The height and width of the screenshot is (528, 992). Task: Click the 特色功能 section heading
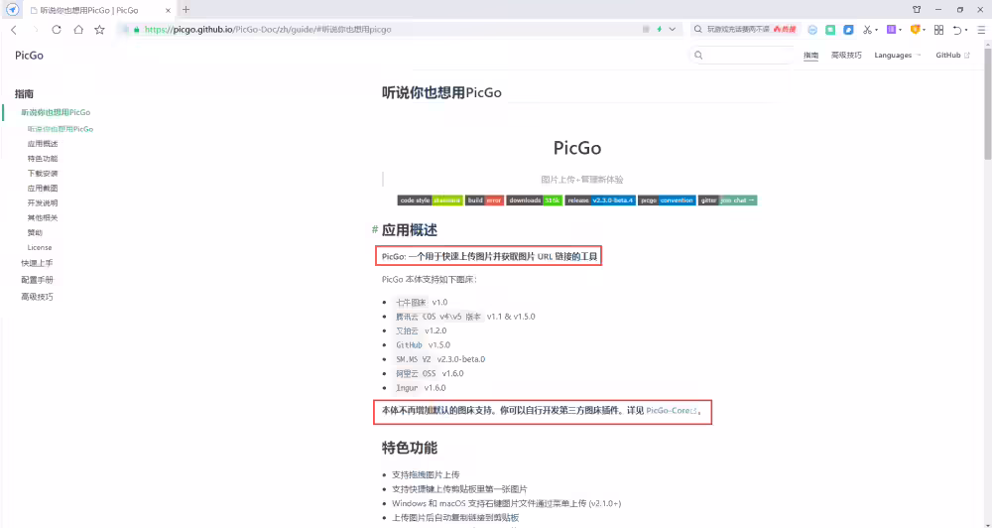tap(410, 449)
